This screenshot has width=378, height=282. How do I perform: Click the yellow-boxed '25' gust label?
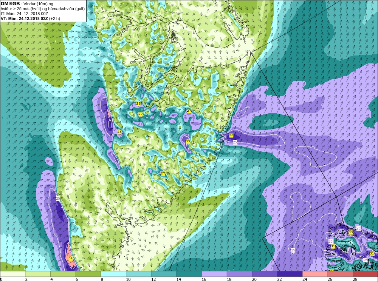click(x=119, y=132)
